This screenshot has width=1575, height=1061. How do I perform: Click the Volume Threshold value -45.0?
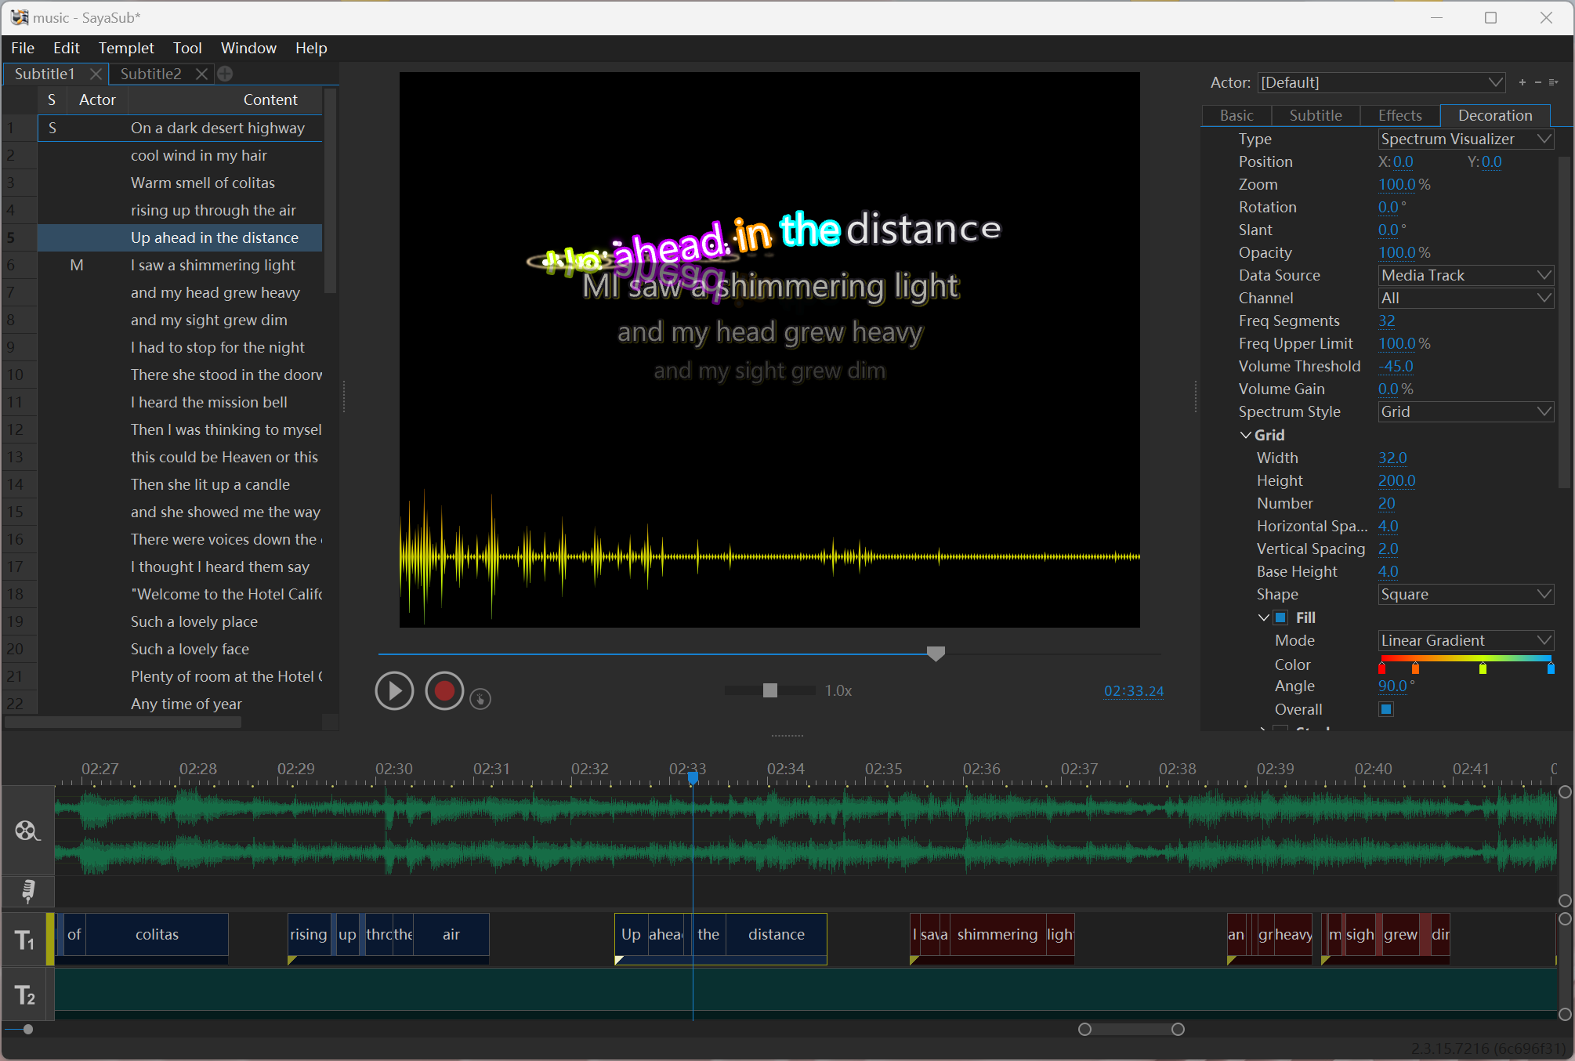coord(1396,366)
